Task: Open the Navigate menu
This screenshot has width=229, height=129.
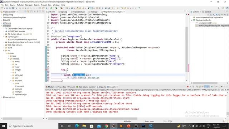Action: coord(29,5)
